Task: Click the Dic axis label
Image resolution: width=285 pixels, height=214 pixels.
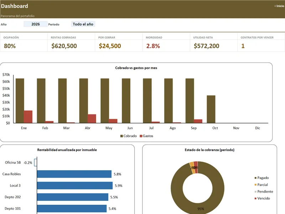Action: (x=258, y=128)
